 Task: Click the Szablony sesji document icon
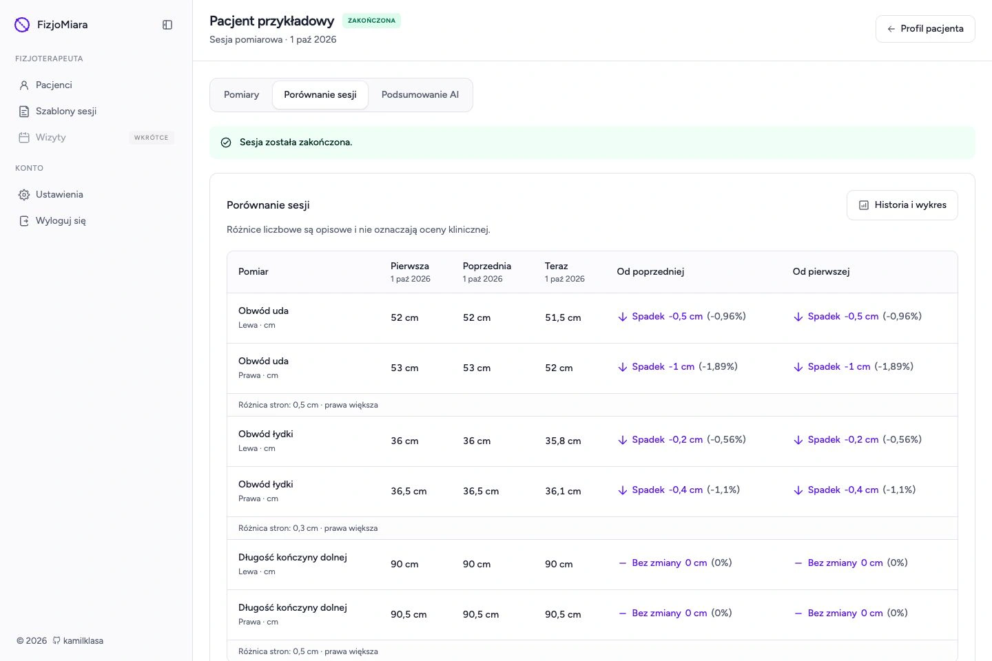[24, 112]
